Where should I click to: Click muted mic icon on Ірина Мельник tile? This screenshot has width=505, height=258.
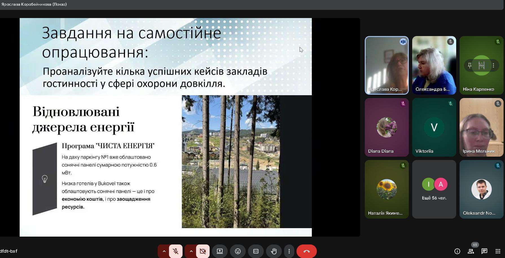[498, 104]
